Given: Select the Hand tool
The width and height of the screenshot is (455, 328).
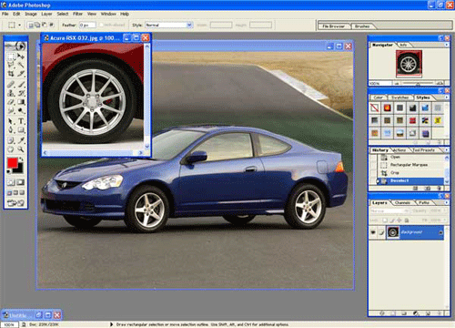Looking at the screenshot, I should (x=11, y=149).
